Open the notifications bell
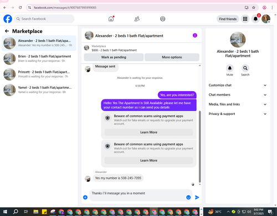Viewport: 277px width, 216px height. coord(255,19)
